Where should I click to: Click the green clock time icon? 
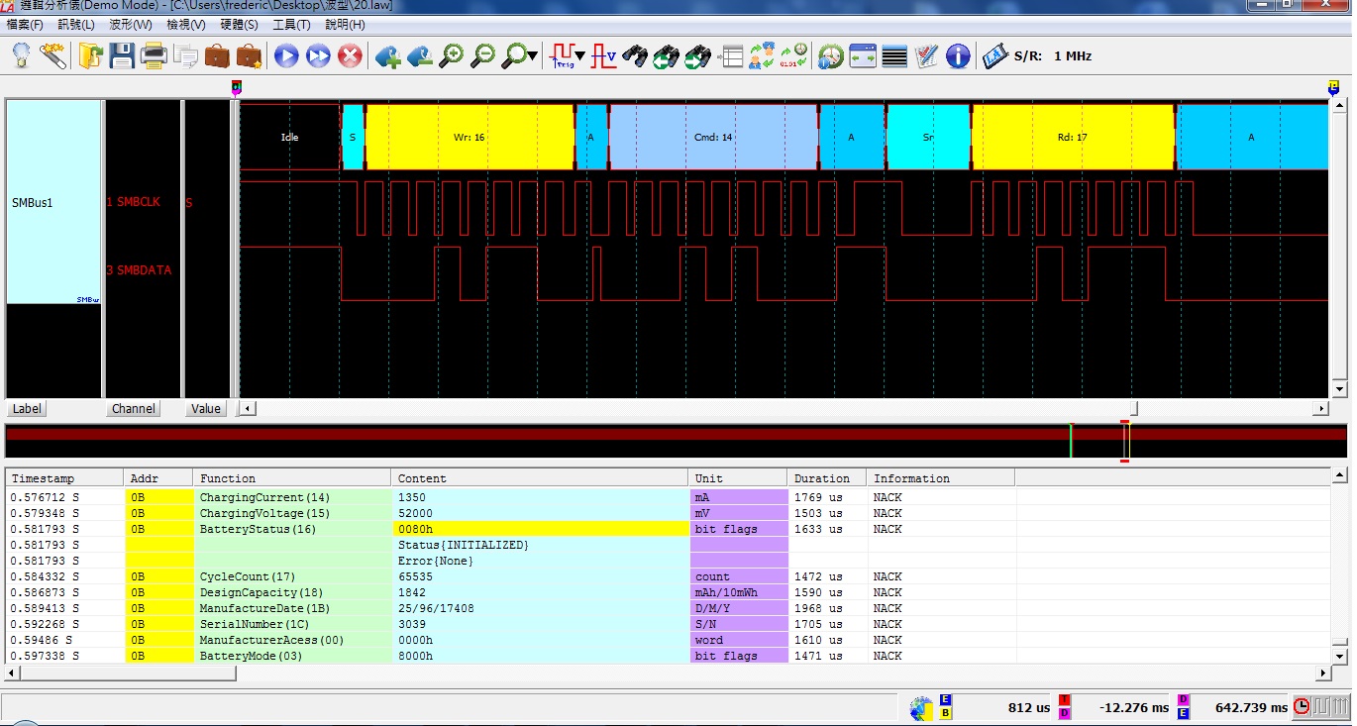pyautogui.click(x=831, y=55)
